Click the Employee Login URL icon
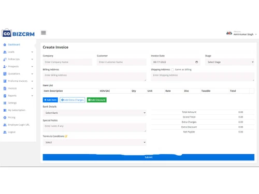The height and width of the screenshot is (194, 259). tap(5, 125)
